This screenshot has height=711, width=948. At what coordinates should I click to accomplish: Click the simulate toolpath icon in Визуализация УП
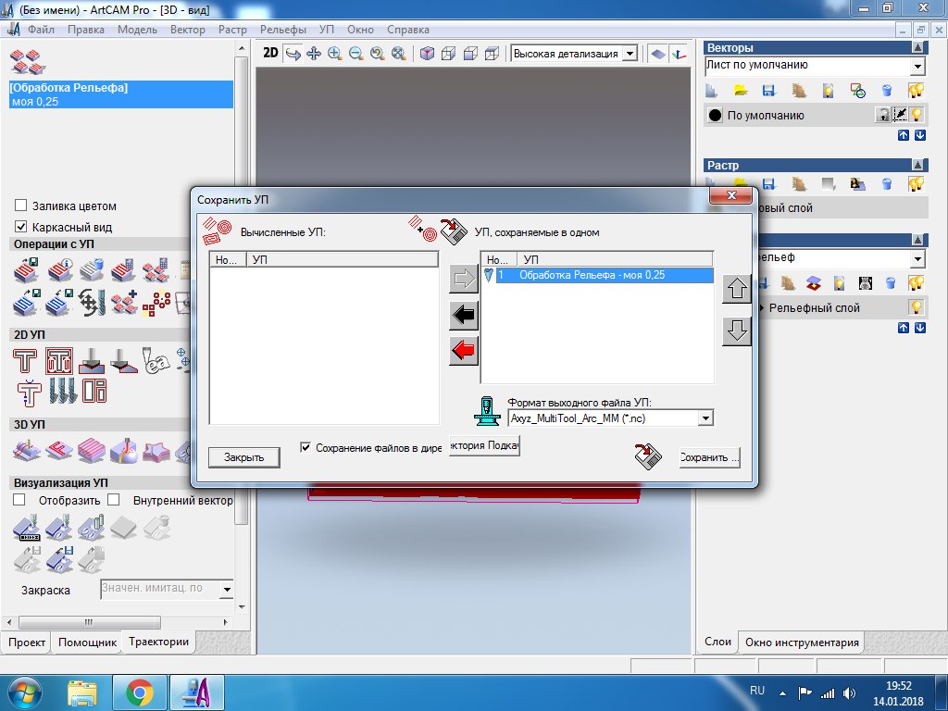(27, 528)
